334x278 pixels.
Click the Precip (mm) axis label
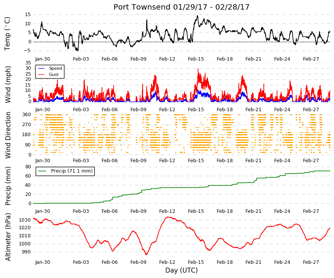pos(8,186)
